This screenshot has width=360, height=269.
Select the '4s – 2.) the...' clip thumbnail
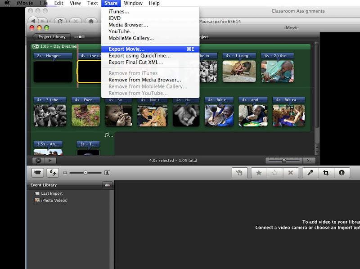(x=277, y=72)
